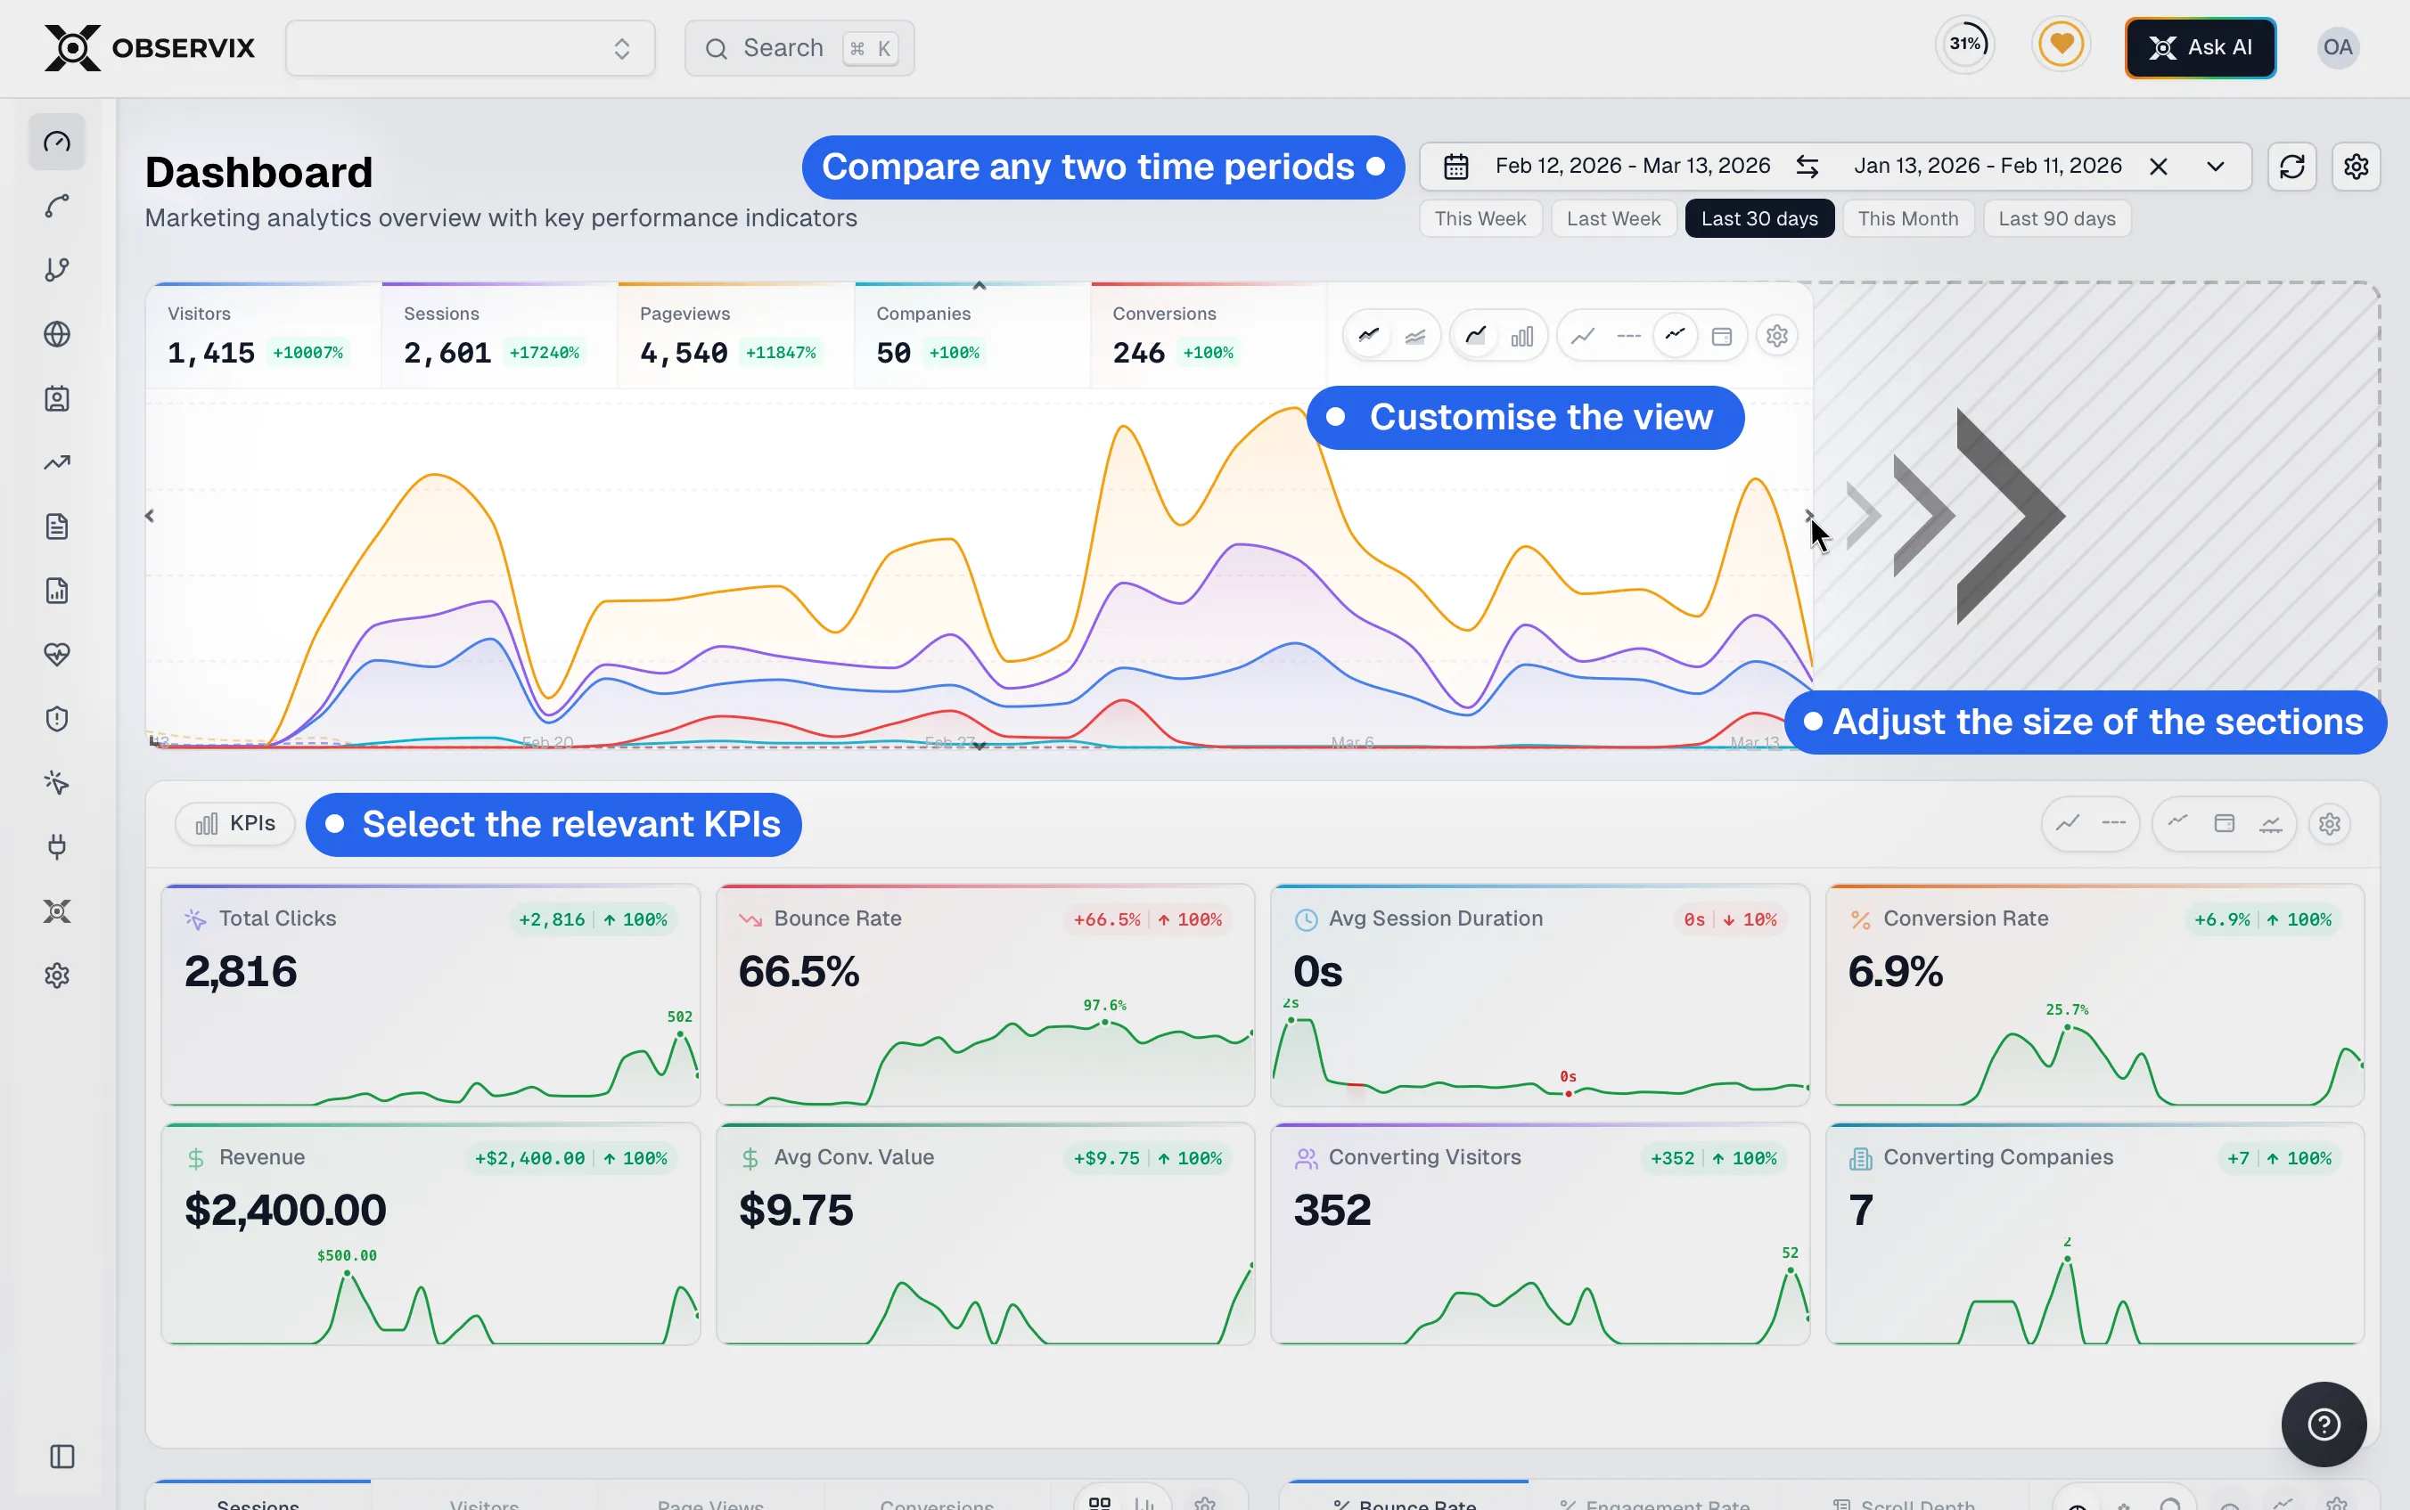
Task: Enable dashed line style in chart toolbar
Action: [x=1627, y=337]
